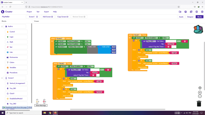Viewport: 205px width, 115px height.
Task: Open the Help menu
Action: 55,12
